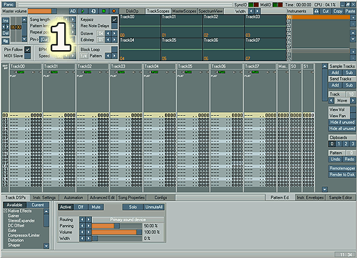Open the Sample Editor tab
This screenshot has width=357, height=258.
point(340,197)
